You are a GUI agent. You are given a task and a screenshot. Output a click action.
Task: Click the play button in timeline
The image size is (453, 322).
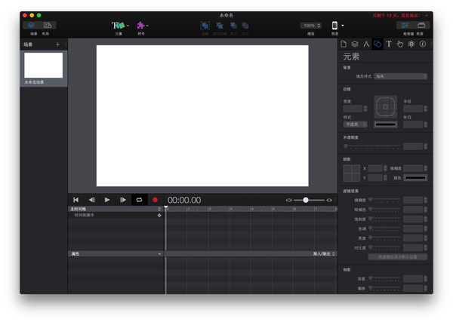click(x=107, y=200)
